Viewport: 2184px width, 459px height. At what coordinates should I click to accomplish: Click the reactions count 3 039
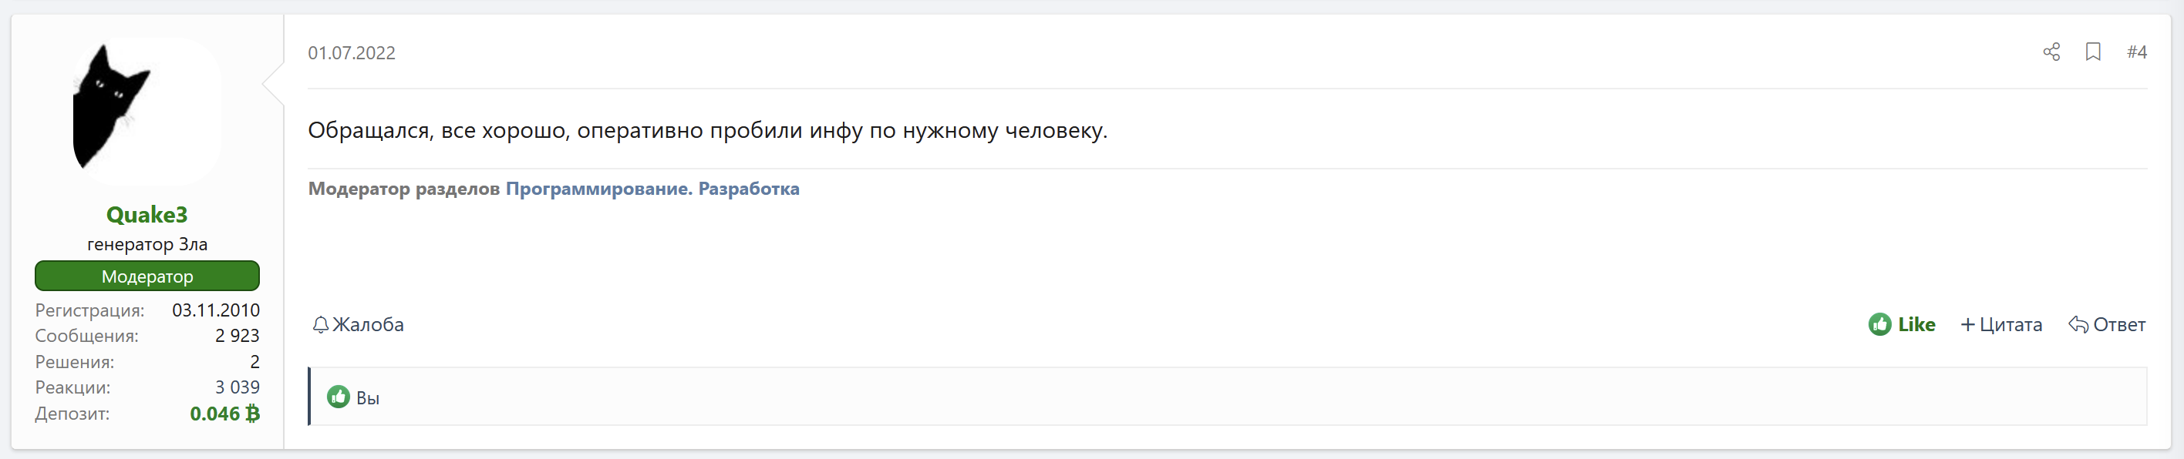[x=237, y=387]
